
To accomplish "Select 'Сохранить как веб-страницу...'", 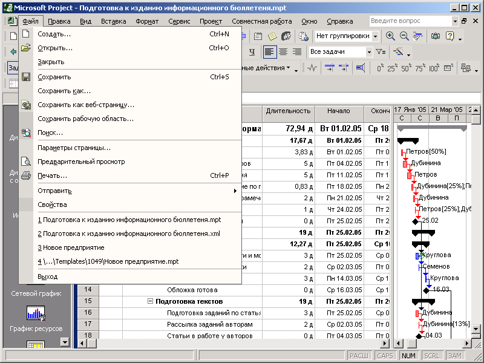I will point(130,105).
